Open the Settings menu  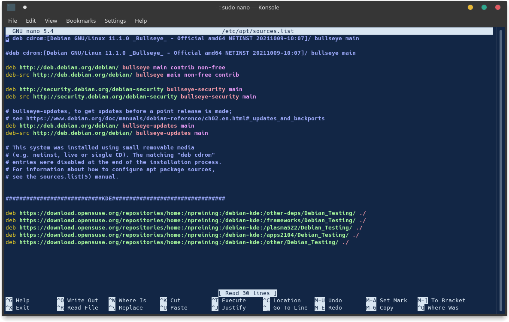115,21
